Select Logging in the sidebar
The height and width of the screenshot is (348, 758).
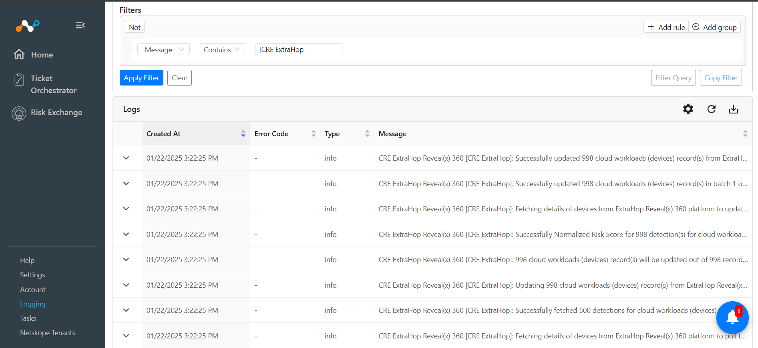[33, 304]
